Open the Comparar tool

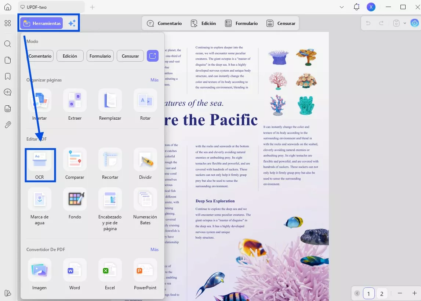(75, 164)
